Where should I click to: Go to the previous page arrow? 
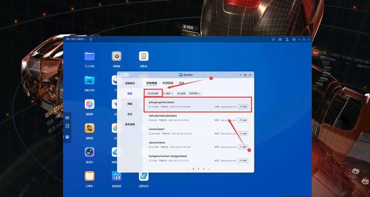188,169
